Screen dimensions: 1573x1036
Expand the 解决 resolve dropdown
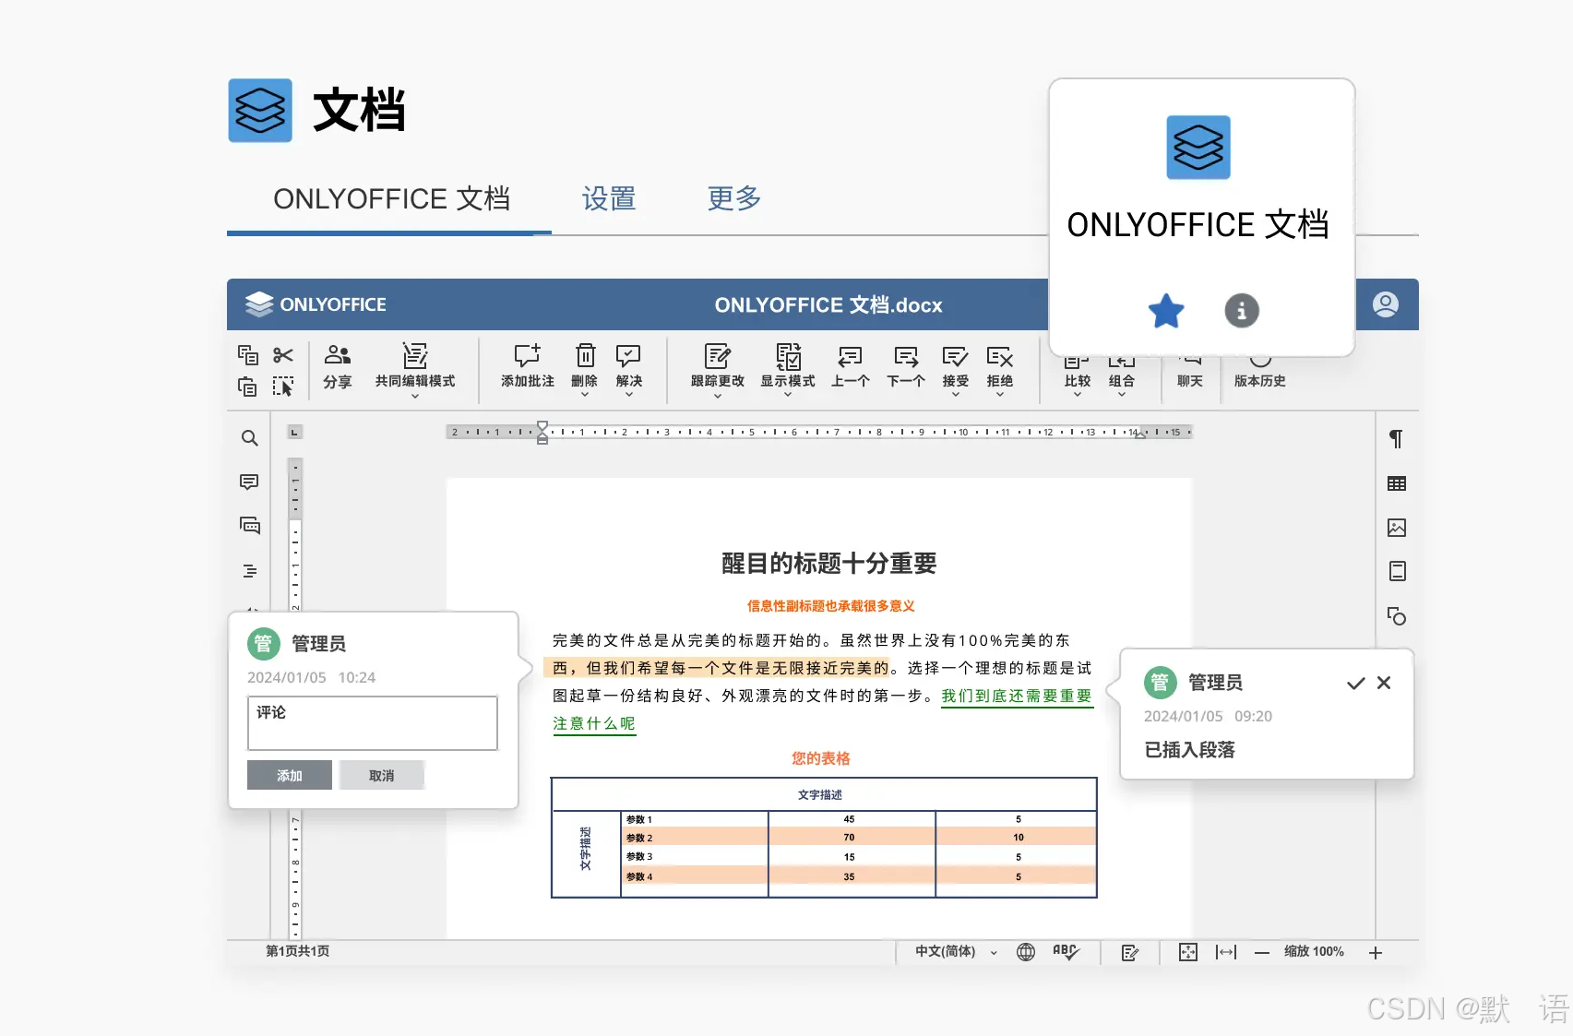click(x=629, y=396)
